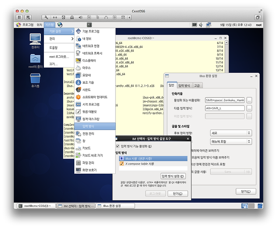Click 닫기(C) in IM 선택자 dialog
Screen dimensions: 277x228
[178, 193]
